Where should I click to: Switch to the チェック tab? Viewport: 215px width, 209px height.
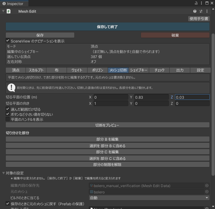(x=159, y=70)
